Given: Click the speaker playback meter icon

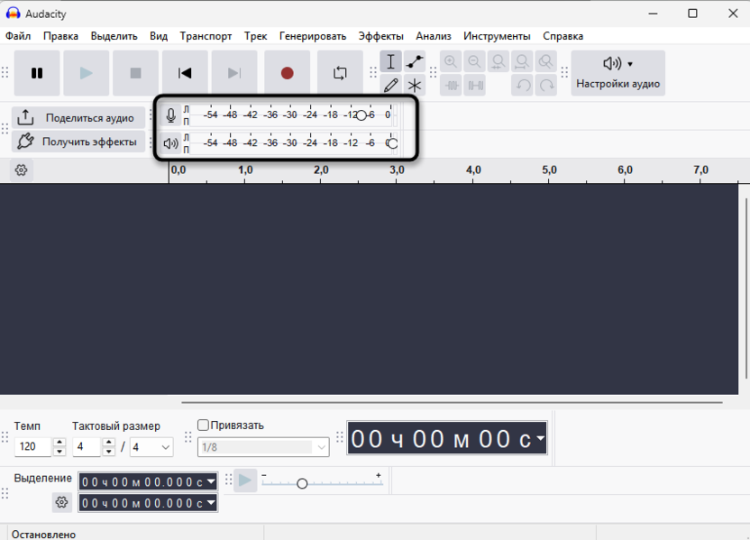Looking at the screenshot, I should (171, 142).
